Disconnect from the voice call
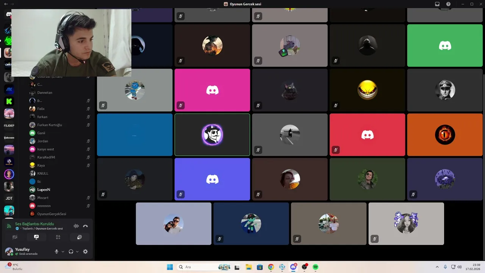Screen dimensions: 485x273 click(x=85, y=226)
